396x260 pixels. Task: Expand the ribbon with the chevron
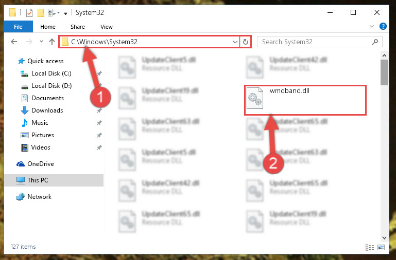[371, 26]
